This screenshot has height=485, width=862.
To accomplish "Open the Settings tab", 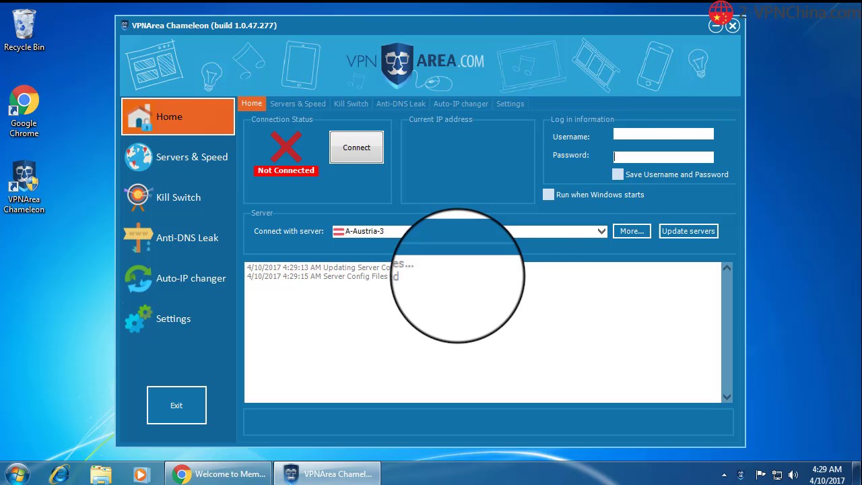I will tap(510, 104).
